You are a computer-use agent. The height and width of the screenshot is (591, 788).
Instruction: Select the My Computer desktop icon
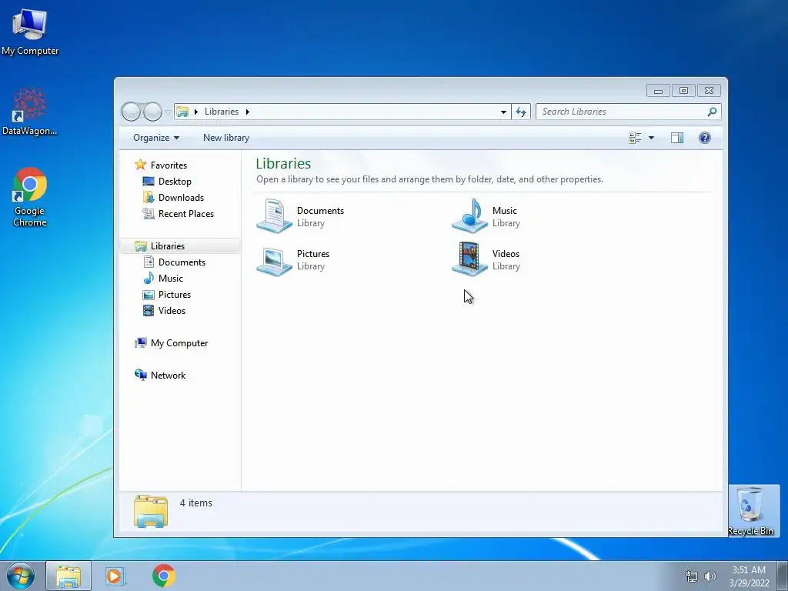pos(30,32)
